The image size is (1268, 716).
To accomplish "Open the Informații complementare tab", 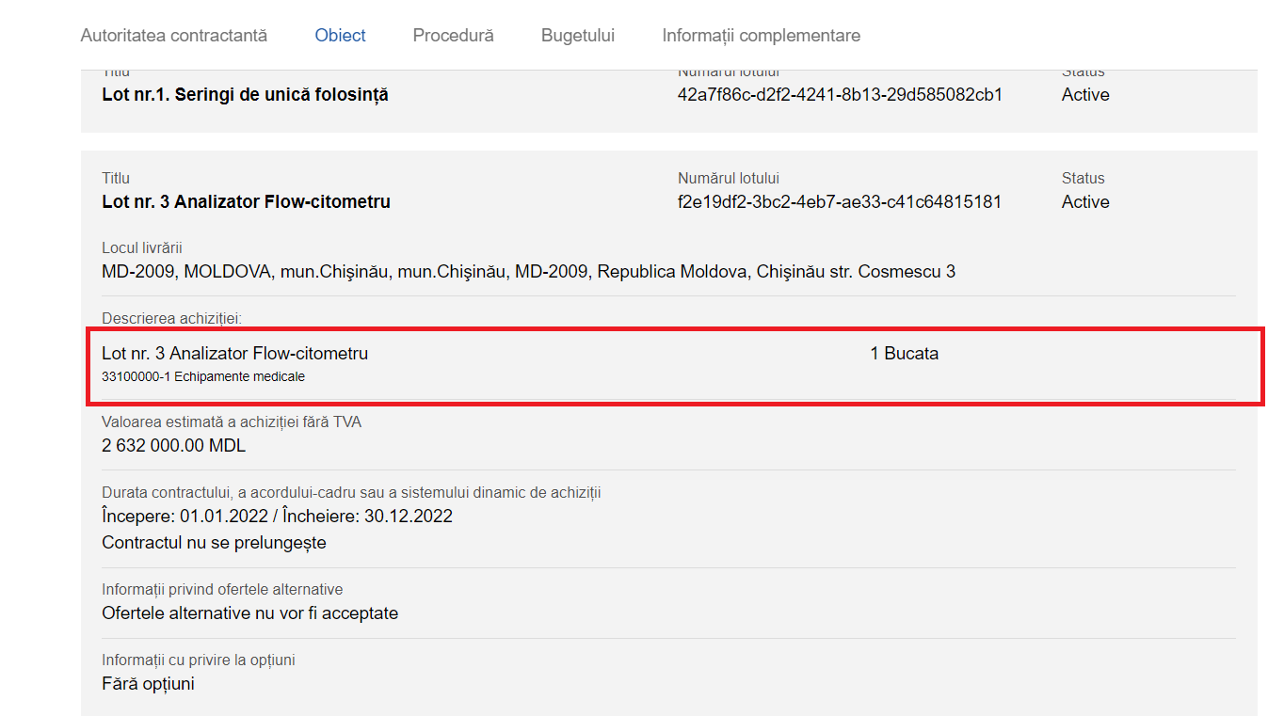I will click(x=761, y=36).
